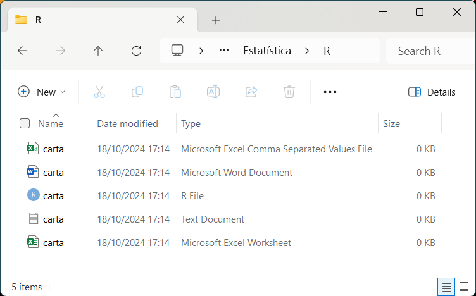Click the Share icon in toolbar
Viewport: 476px width, 296px height.
251,92
